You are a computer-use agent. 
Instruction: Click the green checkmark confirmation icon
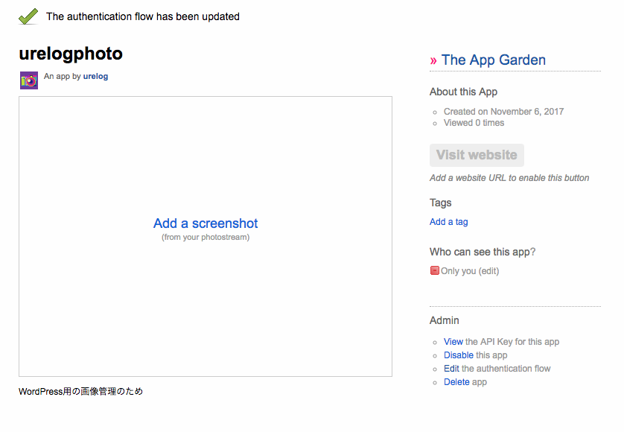point(28,16)
